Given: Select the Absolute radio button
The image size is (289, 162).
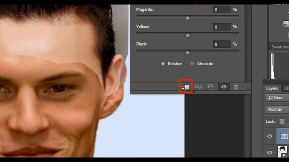Looking at the screenshot, I should [x=192, y=64].
